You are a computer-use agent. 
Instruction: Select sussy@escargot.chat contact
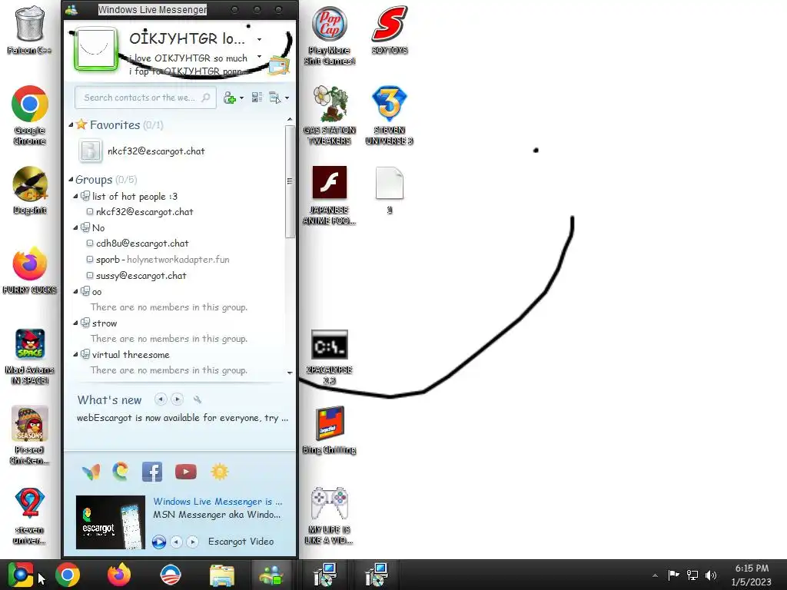pos(141,276)
